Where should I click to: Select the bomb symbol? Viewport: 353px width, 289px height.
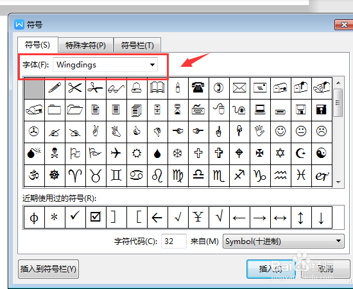coord(34,153)
